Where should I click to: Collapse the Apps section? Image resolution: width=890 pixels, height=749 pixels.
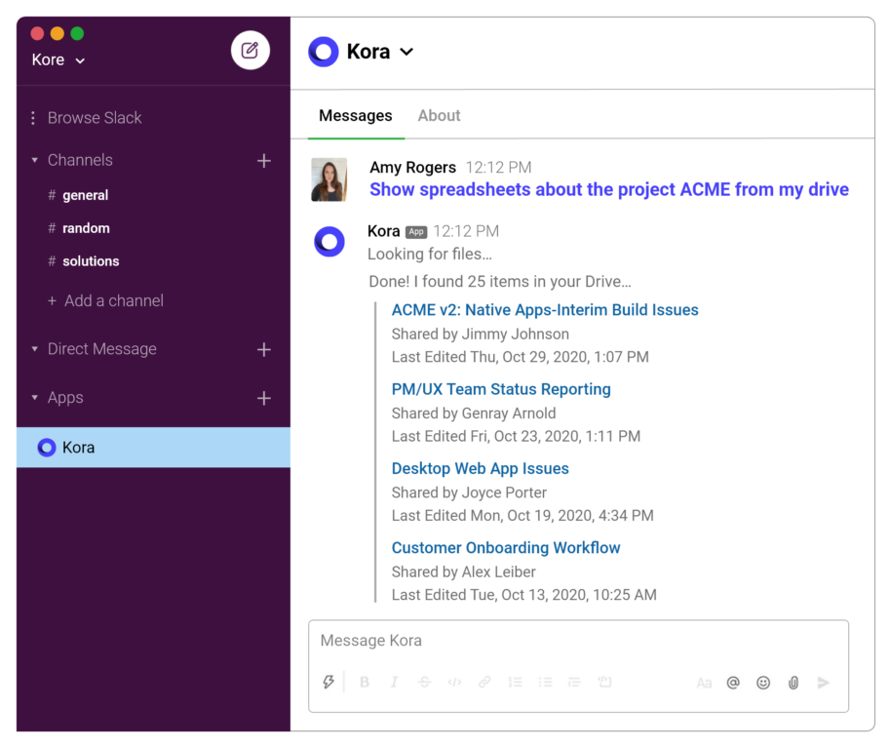point(35,398)
